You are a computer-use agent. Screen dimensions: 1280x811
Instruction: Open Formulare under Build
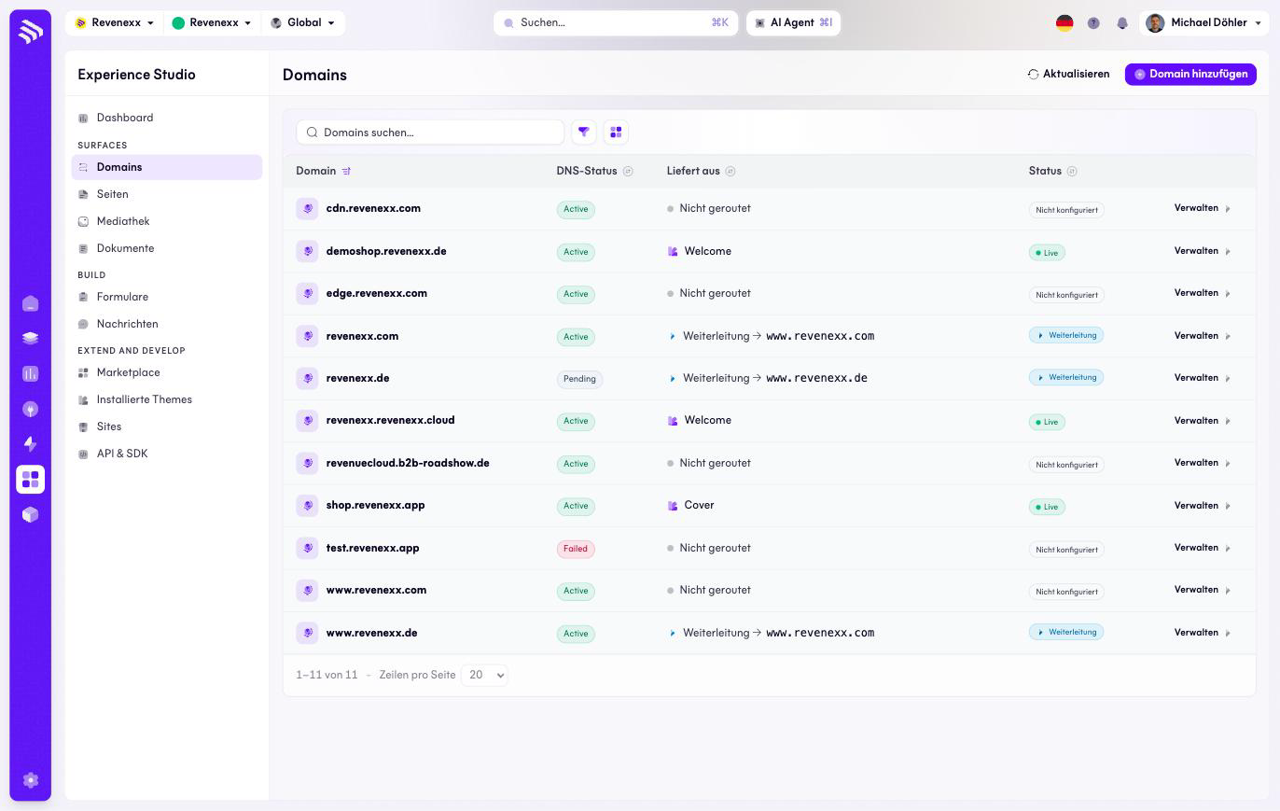167,298
